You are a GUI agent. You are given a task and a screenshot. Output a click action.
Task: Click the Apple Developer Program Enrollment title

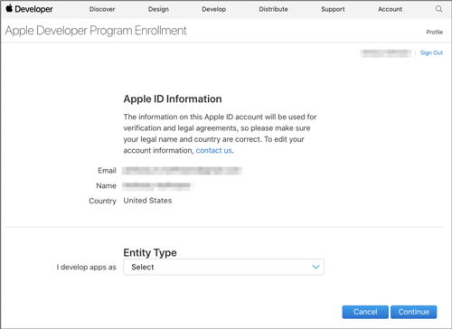point(96,31)
